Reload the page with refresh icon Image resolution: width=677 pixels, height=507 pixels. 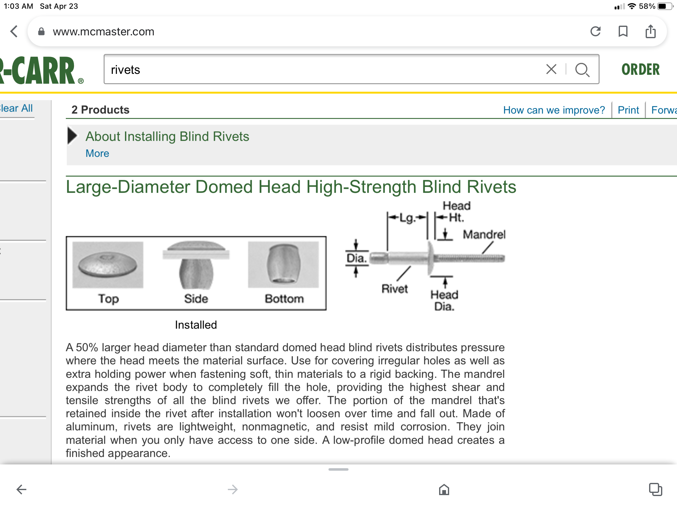(x=595, y=31)
